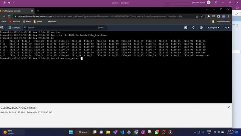The image size is (241, 136).
Task: Open Chrome extensions puzzle icon
Action: 208,16
